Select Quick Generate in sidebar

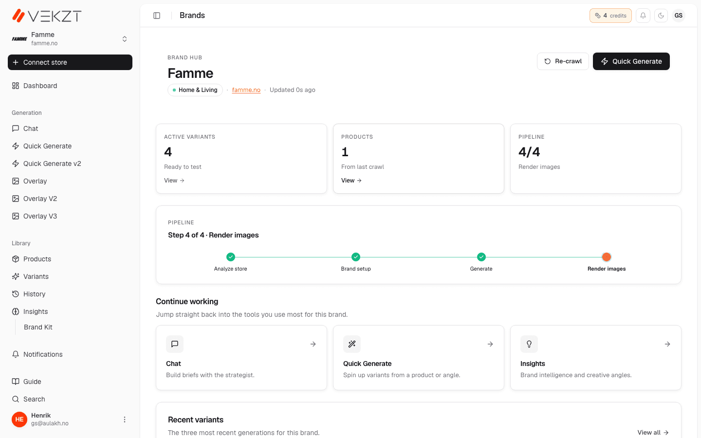(x=70, y=146)
